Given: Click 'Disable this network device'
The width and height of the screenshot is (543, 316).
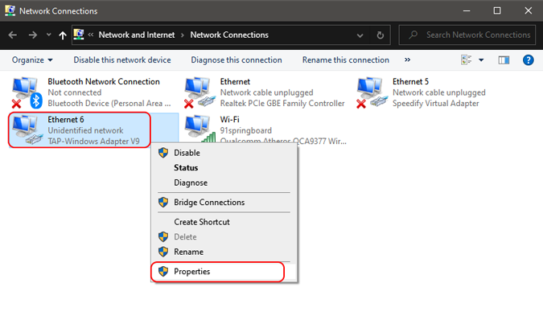Looking at the screenshot, I should click(x=122, y=60).
